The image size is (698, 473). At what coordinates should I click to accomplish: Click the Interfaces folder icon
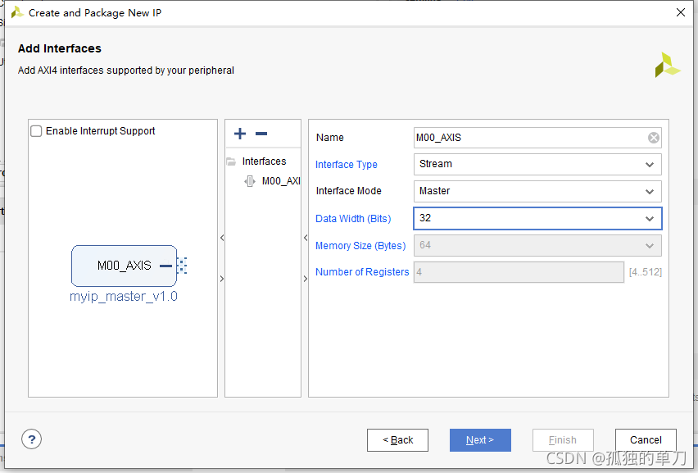pos(231,161)
